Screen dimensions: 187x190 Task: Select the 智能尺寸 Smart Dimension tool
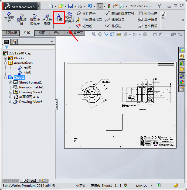point(9,18)
